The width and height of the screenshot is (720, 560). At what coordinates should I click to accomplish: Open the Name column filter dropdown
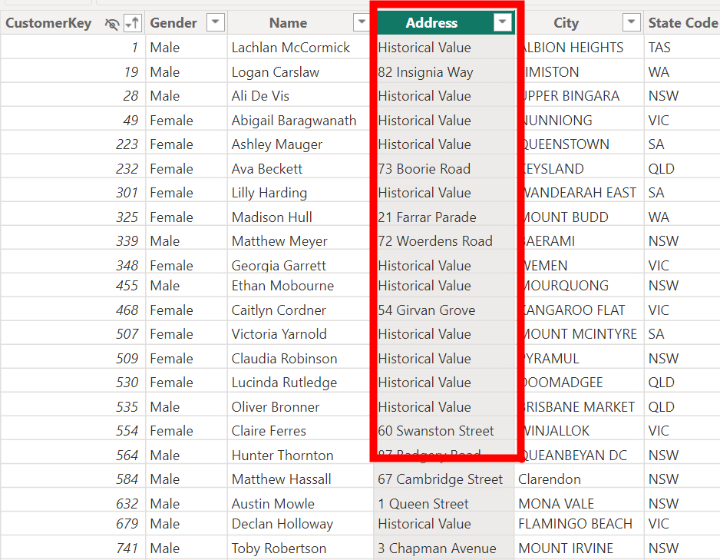tap(361, 23)
